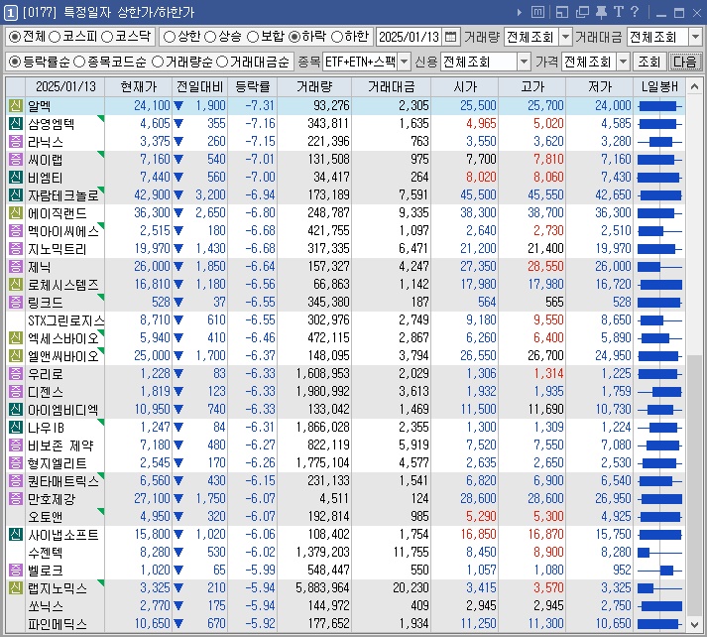
Task: Click the 증 badge beside 제닉
Action: [x=16, y=267]
